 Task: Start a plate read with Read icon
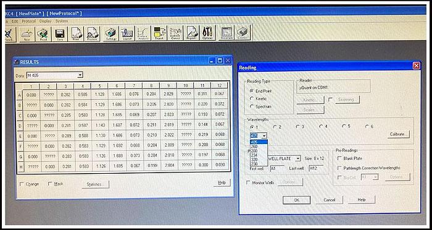tap(43, 33)
